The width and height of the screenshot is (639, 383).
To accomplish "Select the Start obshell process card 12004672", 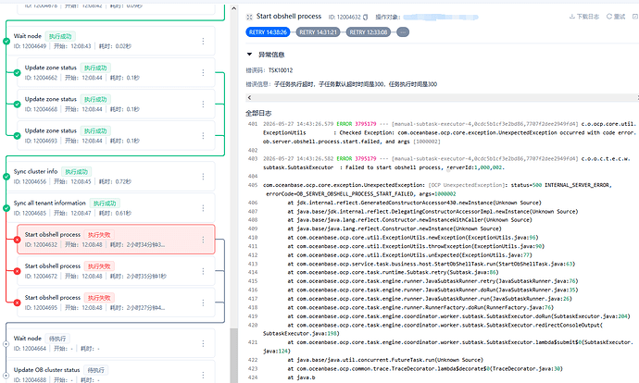I will (x=116, y=271).
